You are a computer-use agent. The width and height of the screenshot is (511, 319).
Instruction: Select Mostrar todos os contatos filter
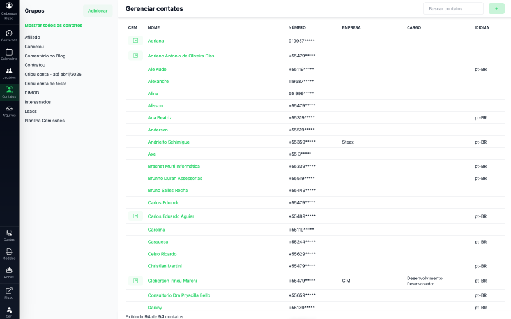tap(54, 26)
